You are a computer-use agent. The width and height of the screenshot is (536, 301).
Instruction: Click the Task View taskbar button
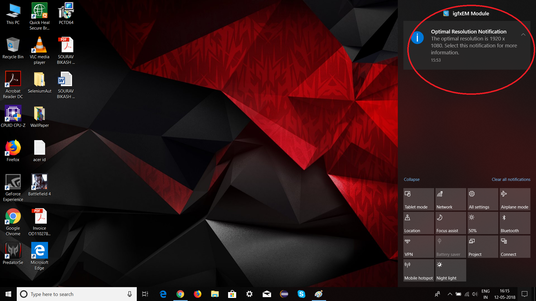click(145, 294)
